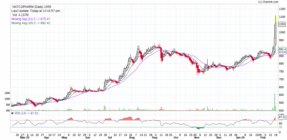Click the RSI (14) -> 87.01 label
Image resolution: width=287 pixels, height=140 pixels.
(x=26, y=113)
